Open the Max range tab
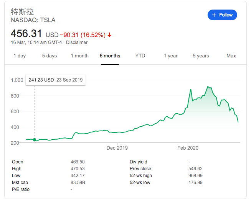The width and height of the screenshot is (251, 199). [x=231, y=56]
